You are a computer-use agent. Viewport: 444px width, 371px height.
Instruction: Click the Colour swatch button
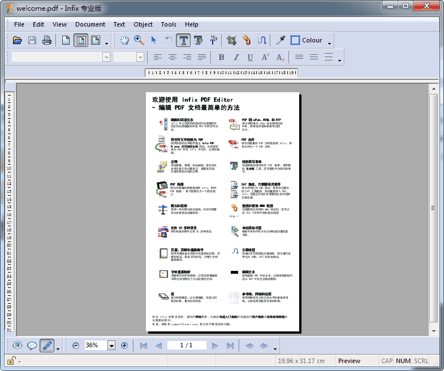point(306,40)
